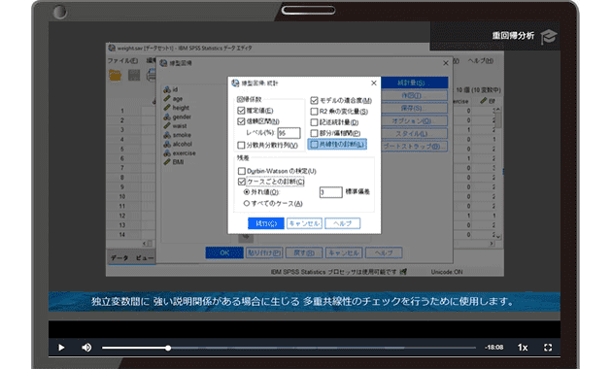Switch to the データ ビュー tab
This screenshot has height=369, width=612.
[131, 258]
